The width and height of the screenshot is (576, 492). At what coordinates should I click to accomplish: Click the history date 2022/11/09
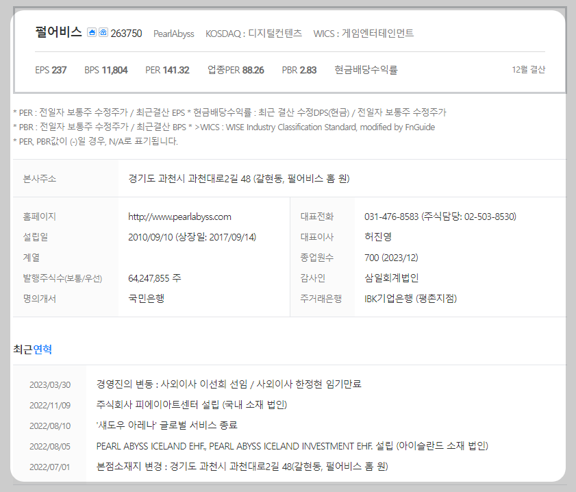[50, 406]
